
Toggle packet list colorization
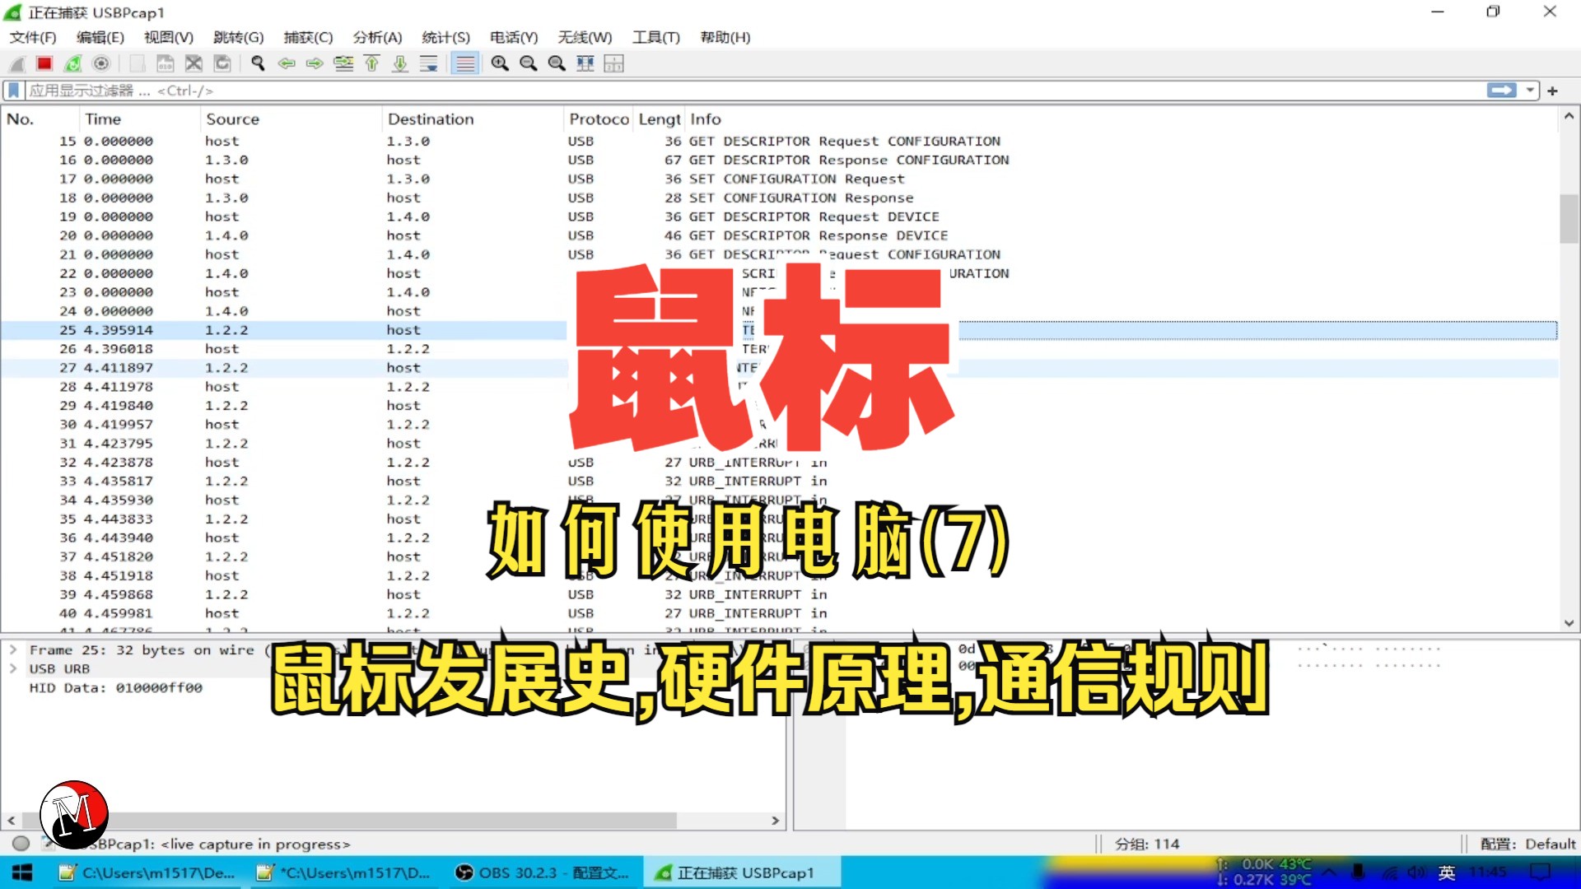pyautogui.click(x=465, y=63)
